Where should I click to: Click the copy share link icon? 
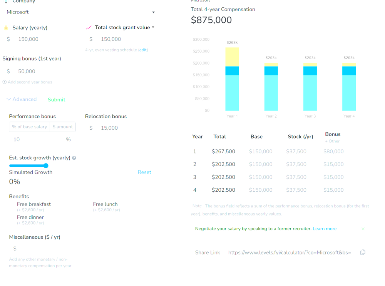click(363, 253)
